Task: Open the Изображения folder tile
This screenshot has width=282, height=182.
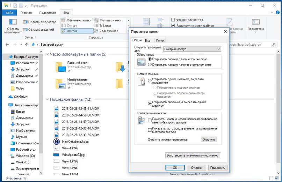Action: point(73,84)
